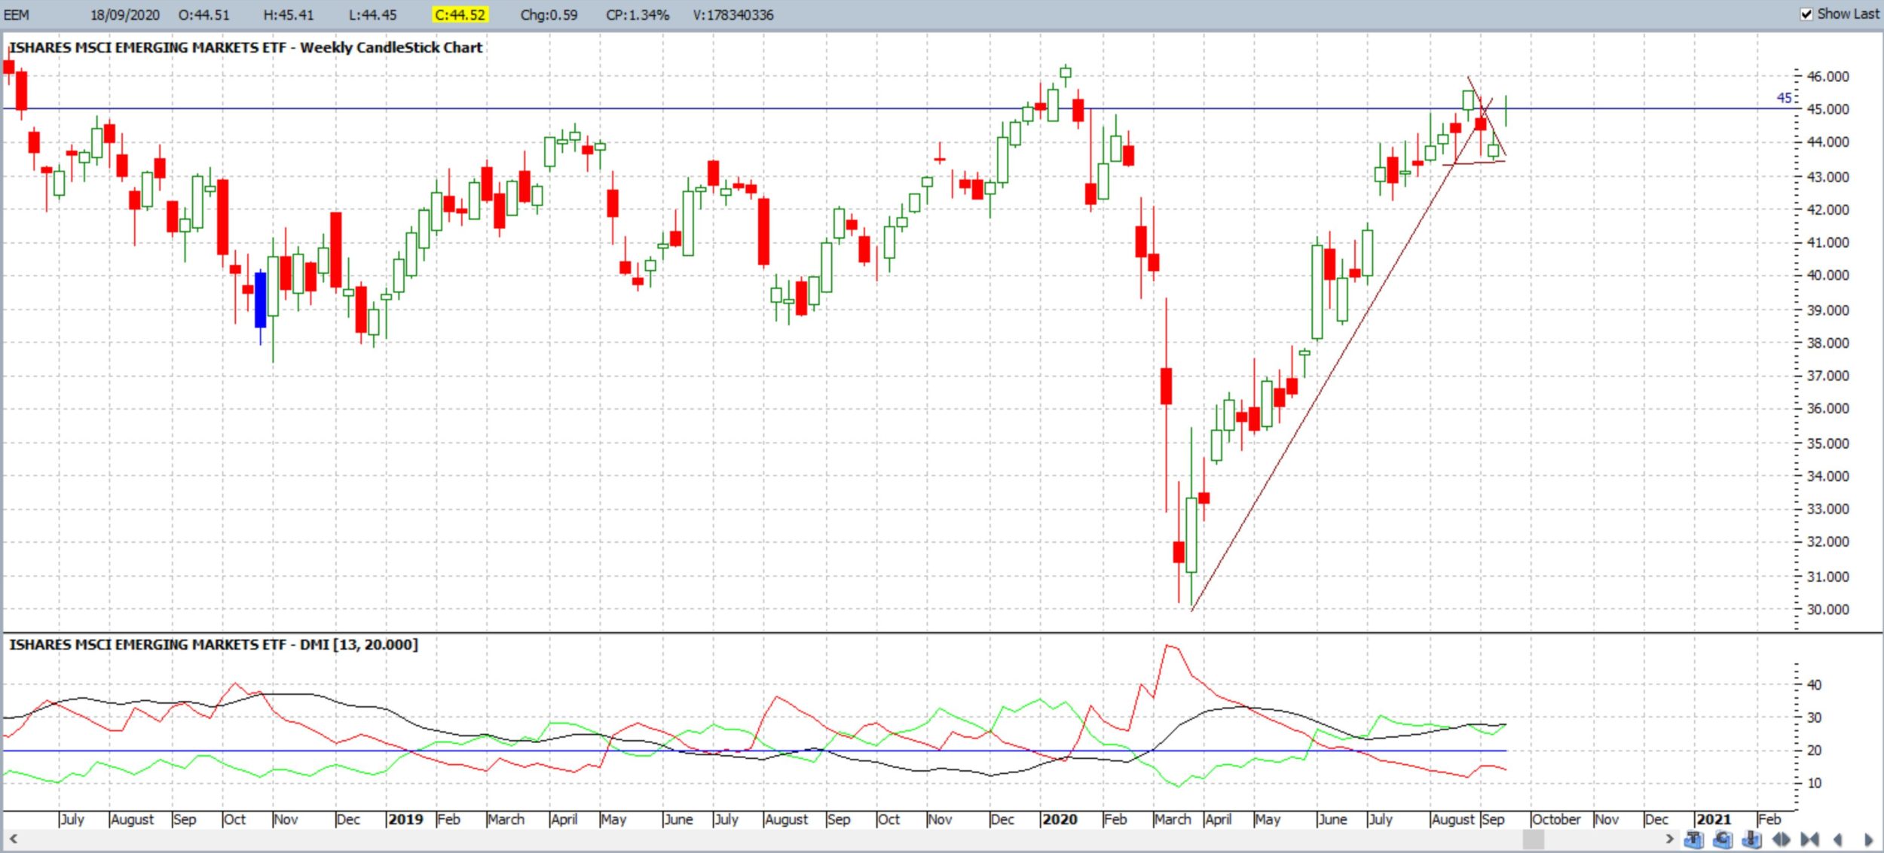Click the compress-chart icon with inward-pointing arrows

tap(1809, 839)
